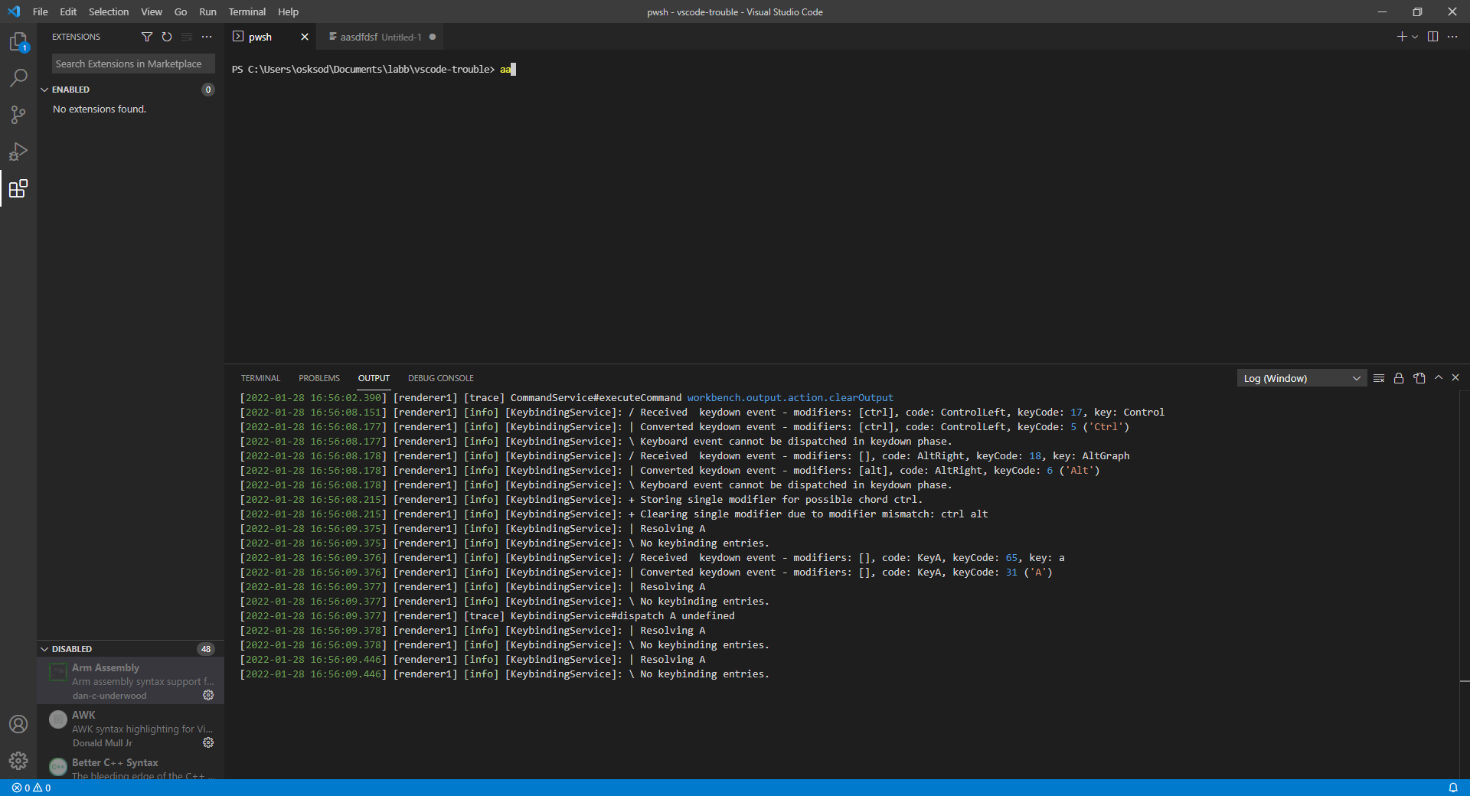Screen dimensions: 1470x796
Task: Open the Terminal menu
Action: tap(246, 11)
